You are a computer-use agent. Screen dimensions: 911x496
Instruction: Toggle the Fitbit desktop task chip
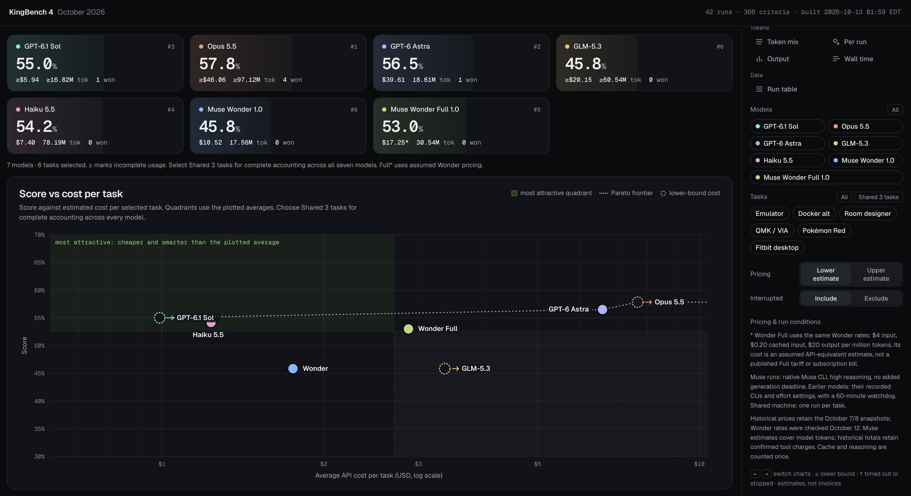click(777, 247)
